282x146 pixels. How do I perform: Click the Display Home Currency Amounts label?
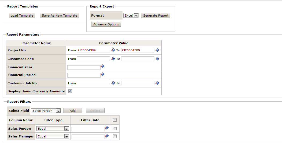point(36,91)
